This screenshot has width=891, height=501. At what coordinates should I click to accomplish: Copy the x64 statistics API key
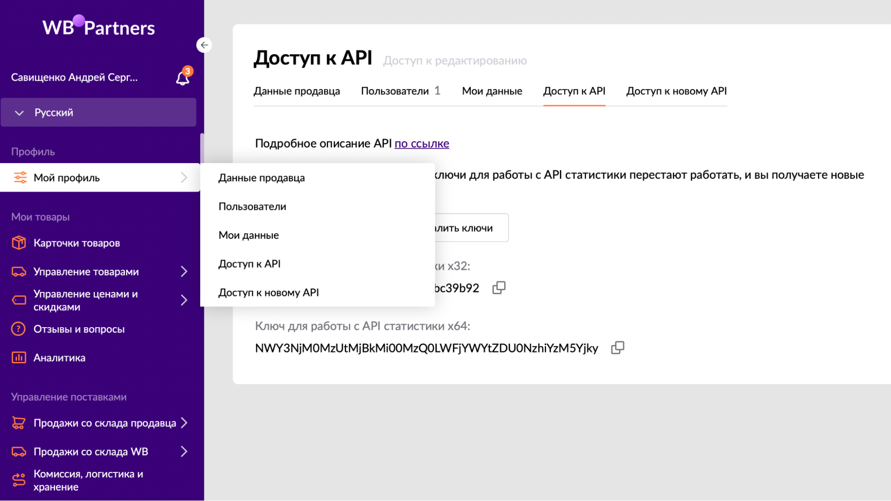click(x=617, y=348)
